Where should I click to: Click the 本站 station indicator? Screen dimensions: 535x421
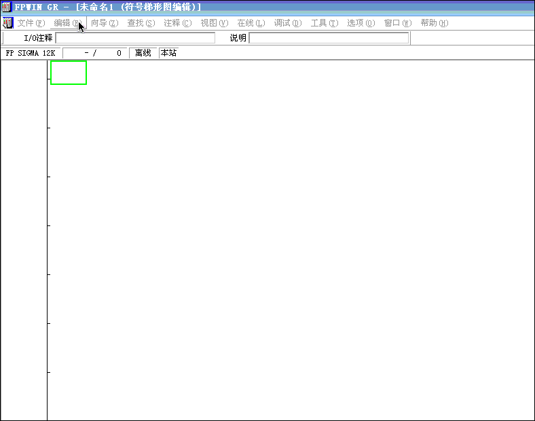(x=168, y=53)
